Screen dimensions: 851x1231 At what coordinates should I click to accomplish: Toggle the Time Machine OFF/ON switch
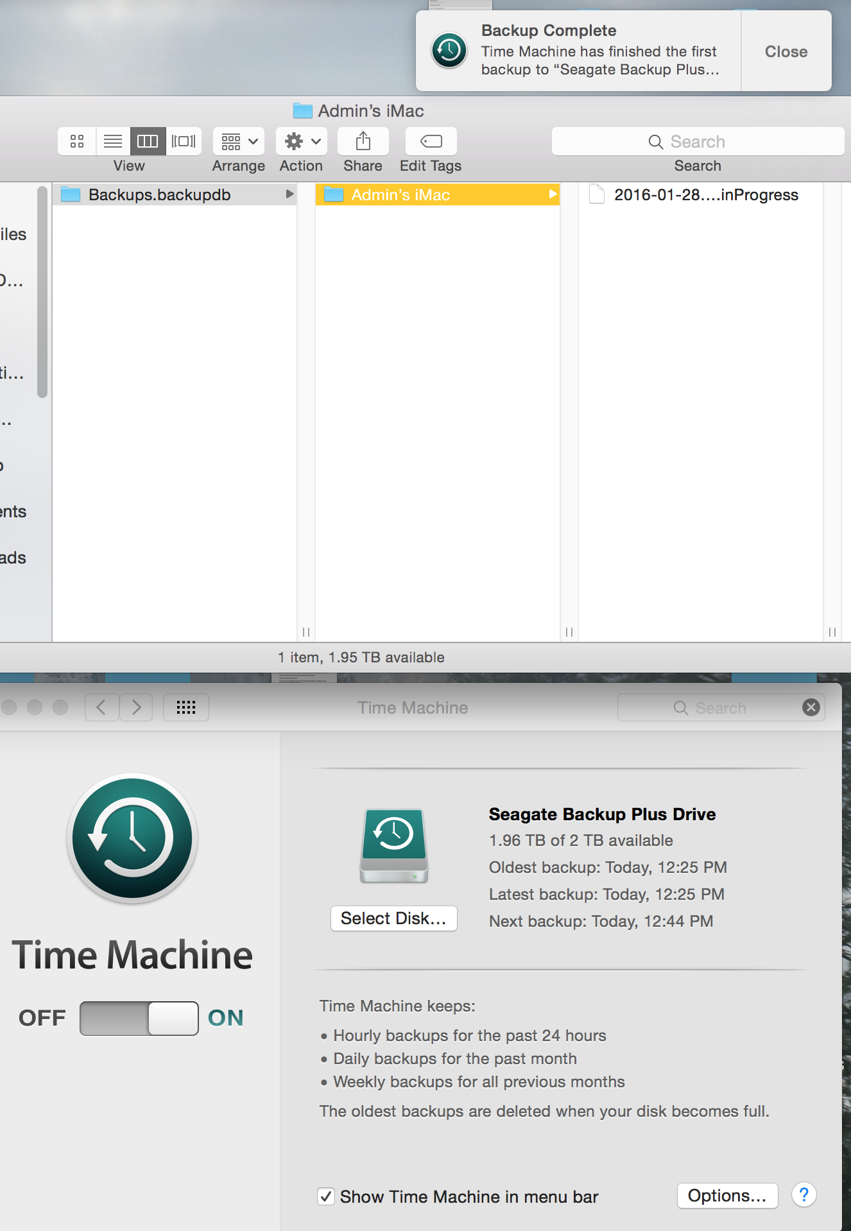point(139,1018)
